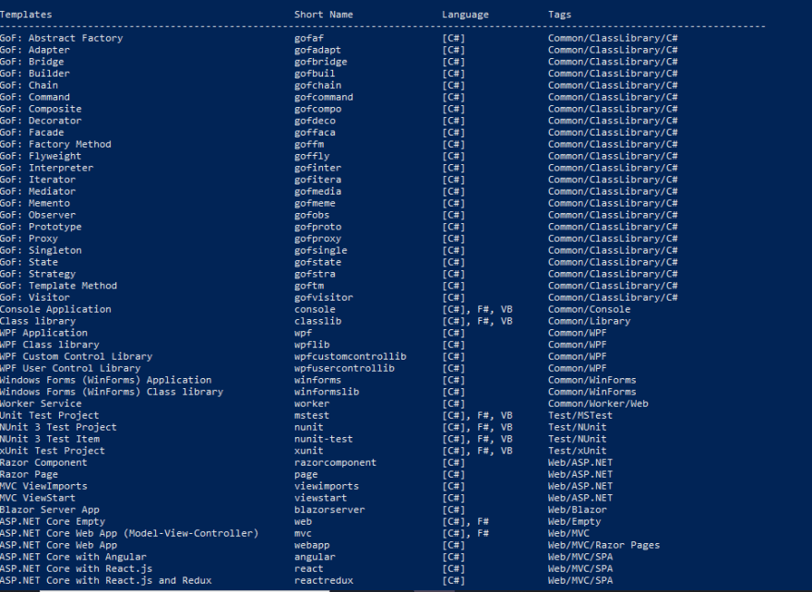Select the 'Razor Page' template name
This screenshot has height=592, width=812.
(x=29, y=475)
